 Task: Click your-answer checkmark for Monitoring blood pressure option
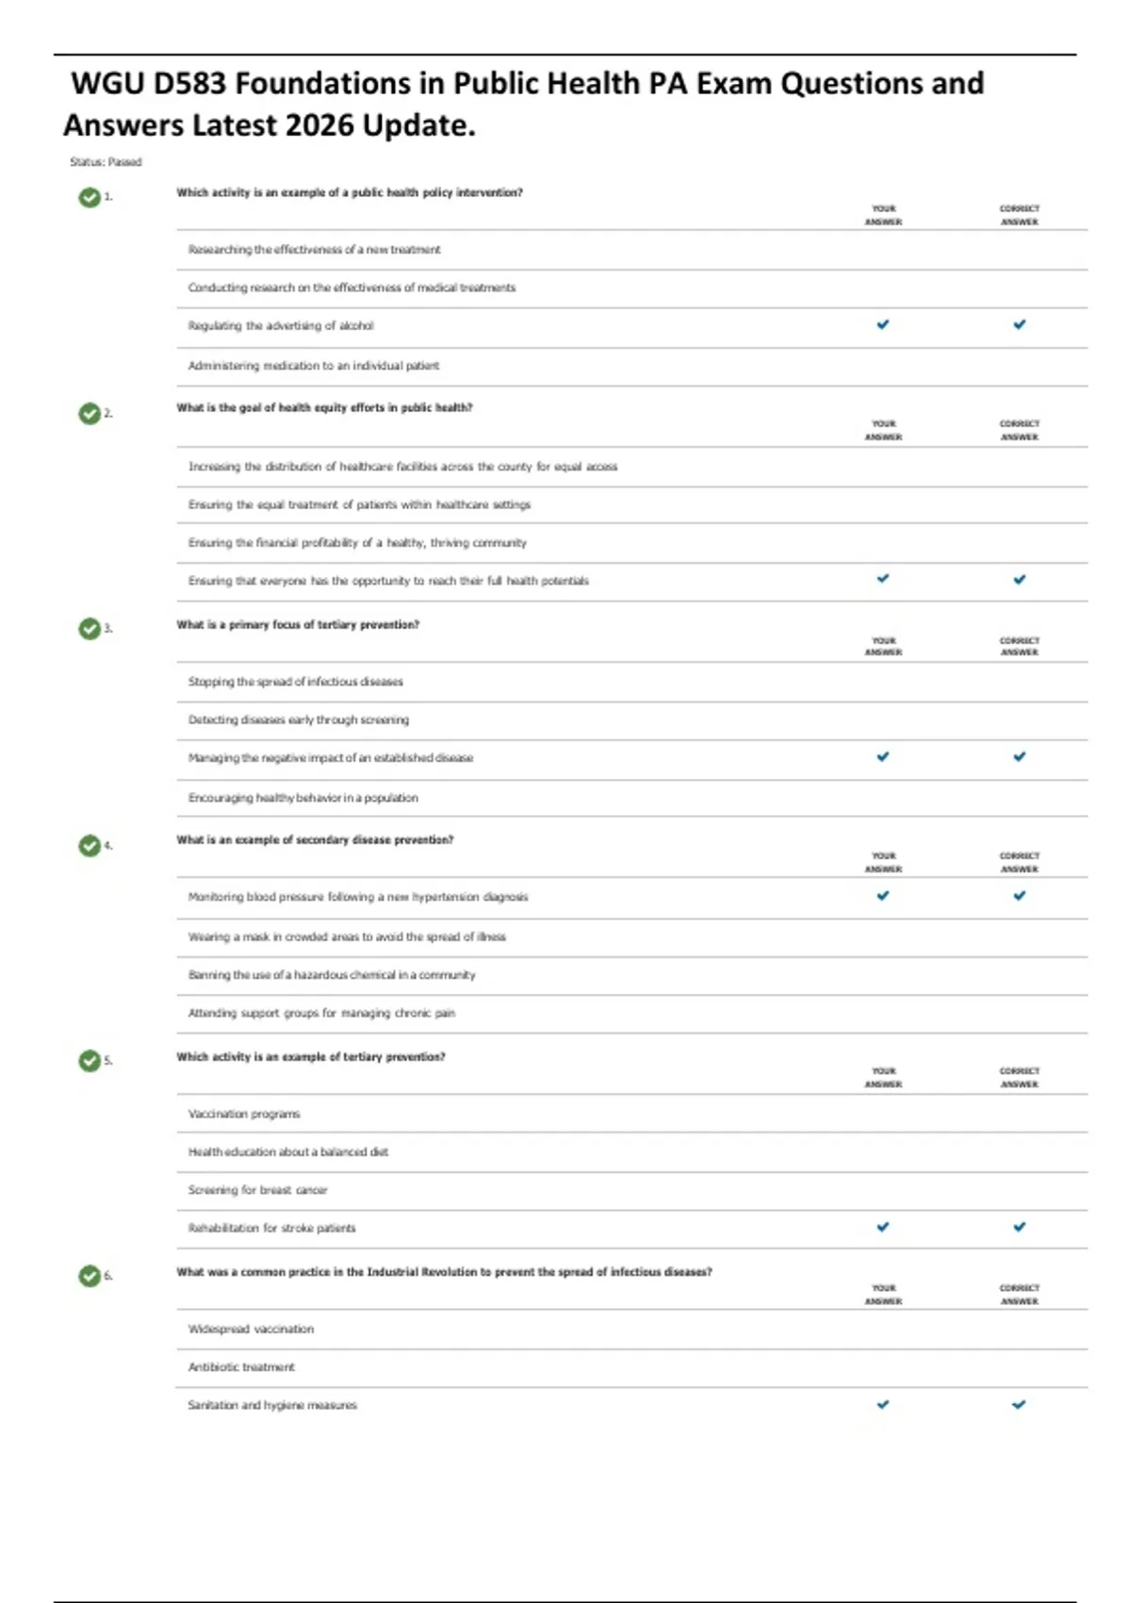(883, 896)
